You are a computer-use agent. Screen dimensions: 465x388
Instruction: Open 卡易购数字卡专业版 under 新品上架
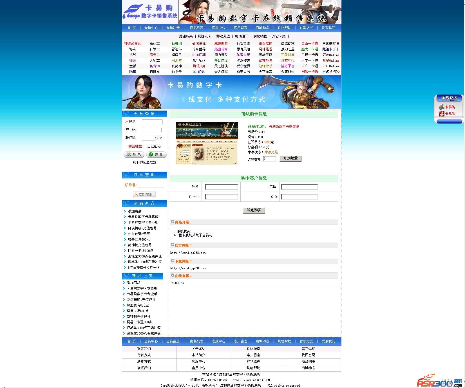[x=142, y=294]
